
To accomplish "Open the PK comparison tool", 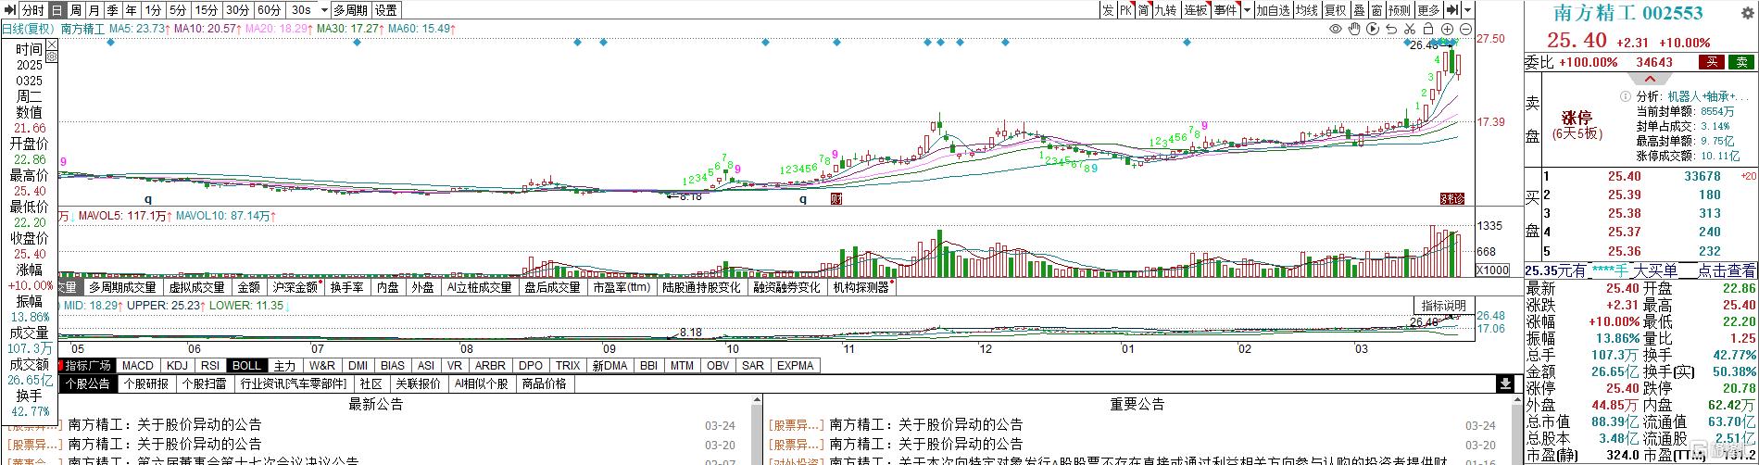I will (x=1126, y=10).
